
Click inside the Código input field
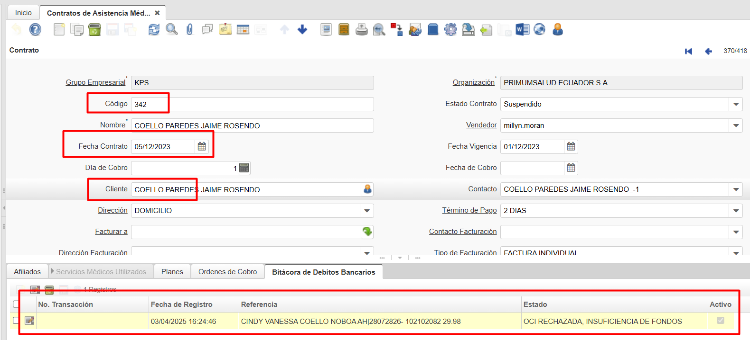252,104
